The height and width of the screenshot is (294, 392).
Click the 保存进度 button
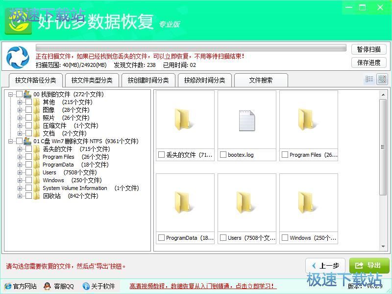coord(369,63)
